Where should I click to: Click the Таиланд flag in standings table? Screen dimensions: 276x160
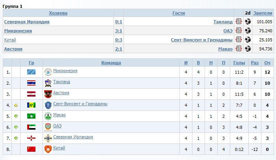coord(31,83)
